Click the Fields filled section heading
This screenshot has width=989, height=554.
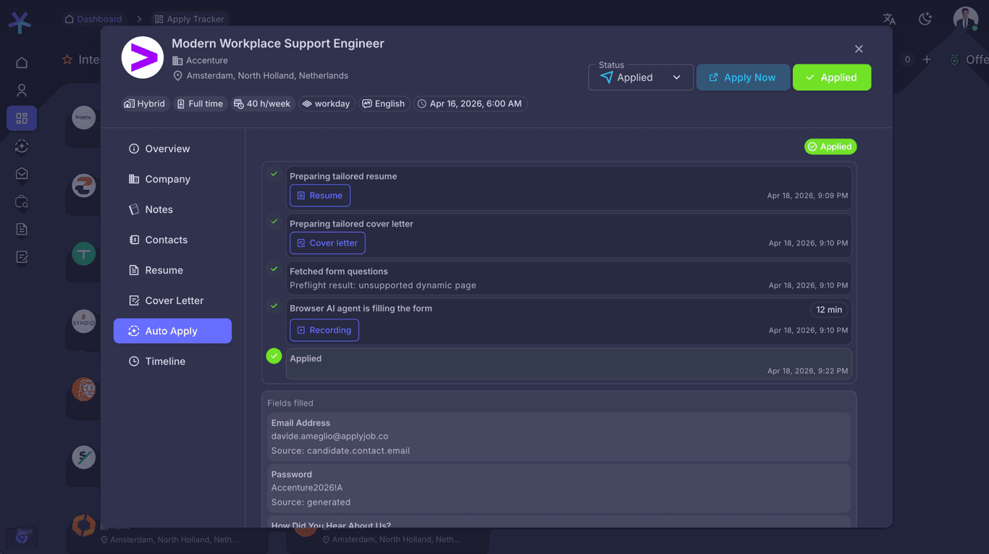point(290,403)
